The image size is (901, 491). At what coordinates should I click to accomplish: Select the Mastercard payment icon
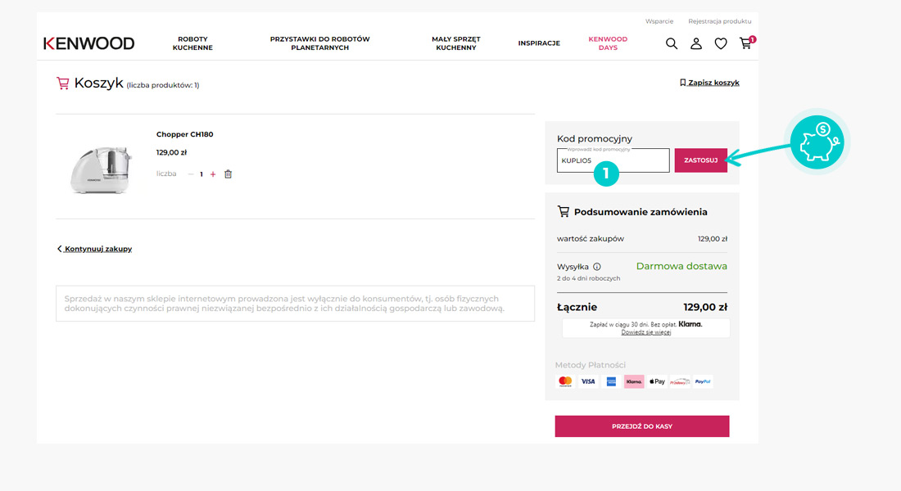point(565,381)
